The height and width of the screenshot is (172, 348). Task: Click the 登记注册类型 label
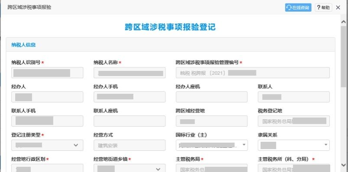tap(26, 135)
